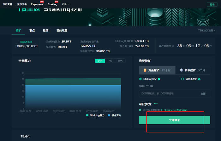
Task: Open the 我的收益 tab
Action: pos(62,31)
